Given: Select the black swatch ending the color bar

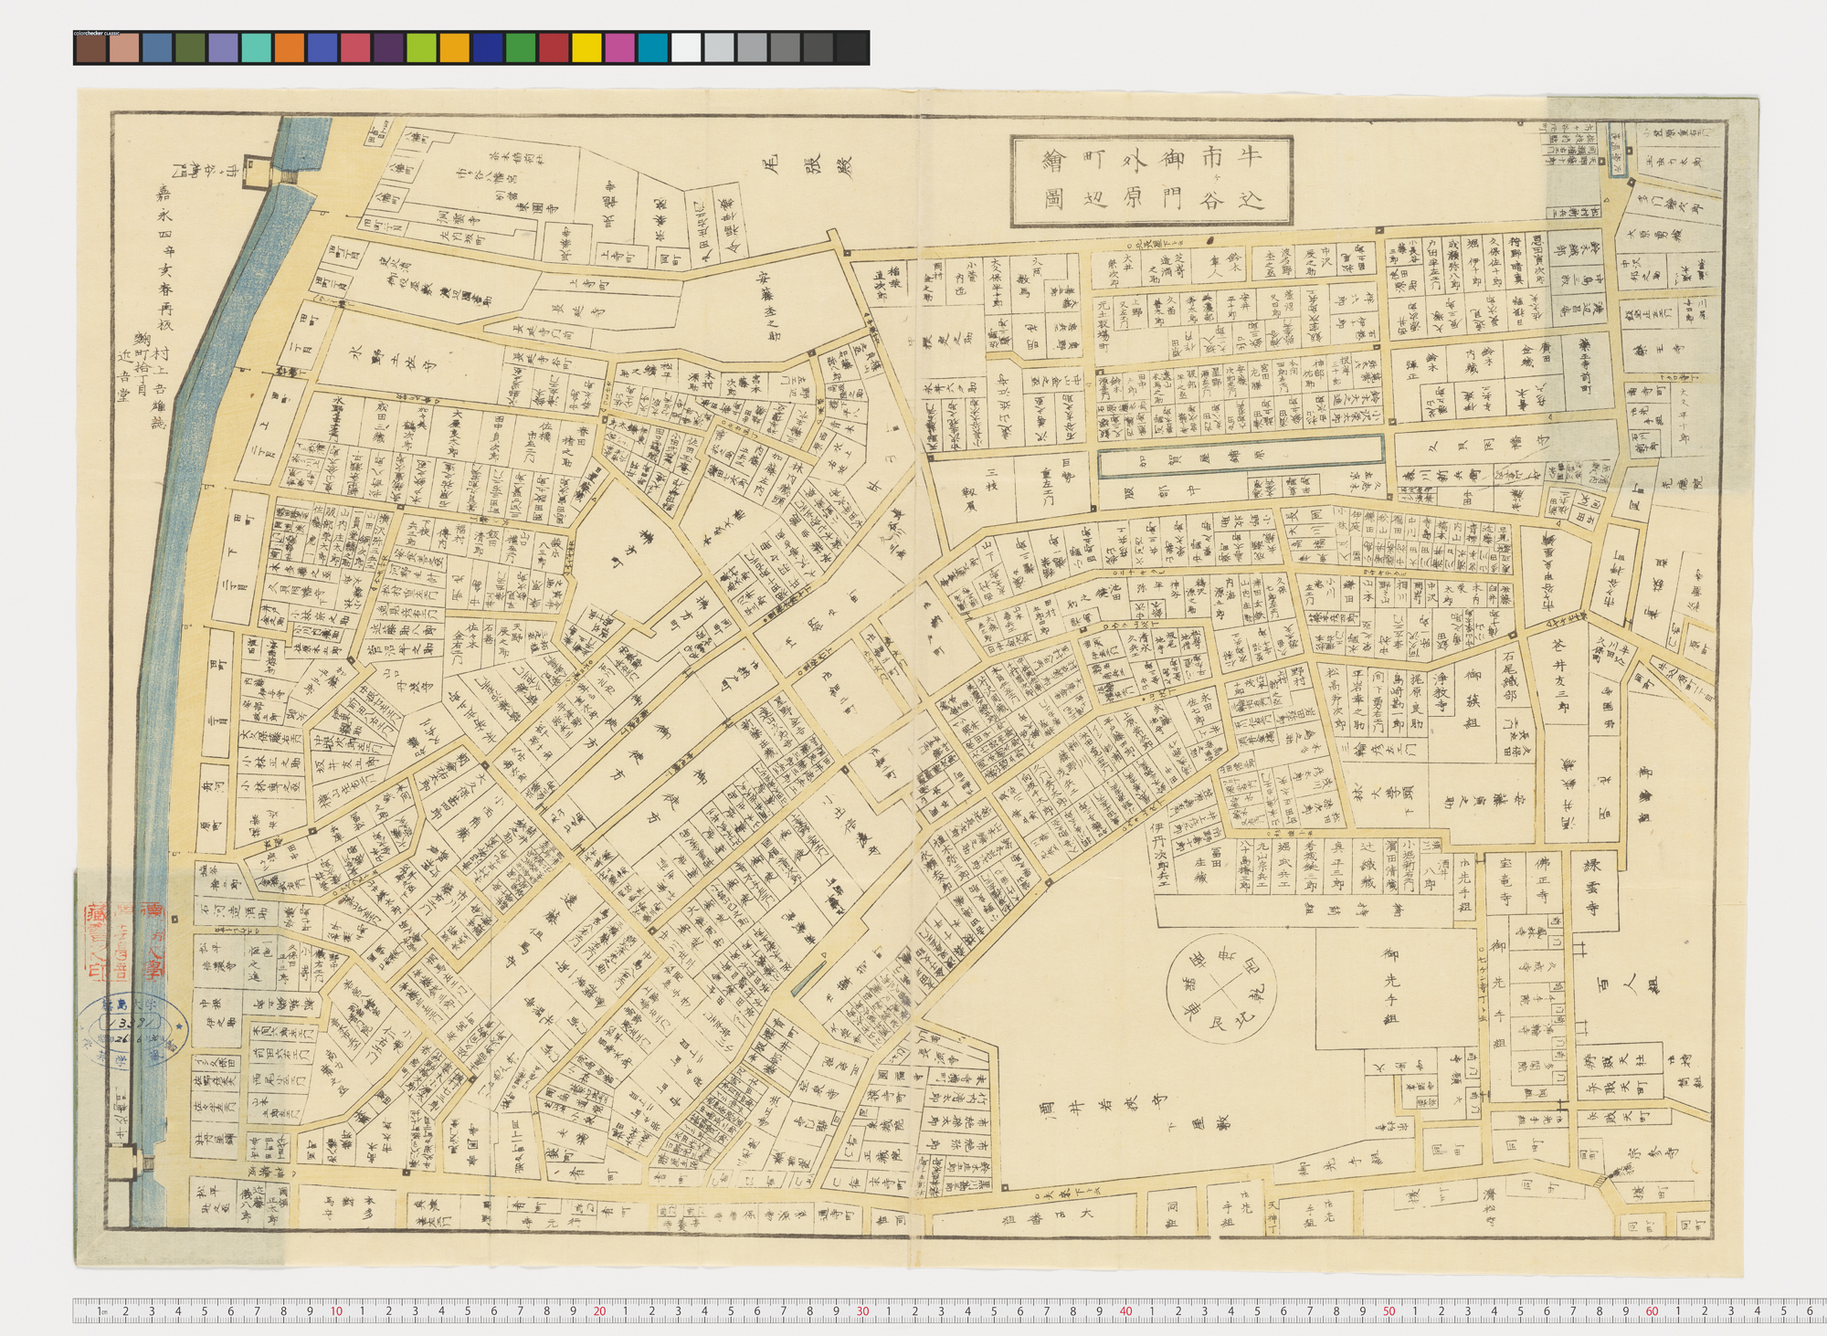Looking at the screenshot, I should (851, 47).
